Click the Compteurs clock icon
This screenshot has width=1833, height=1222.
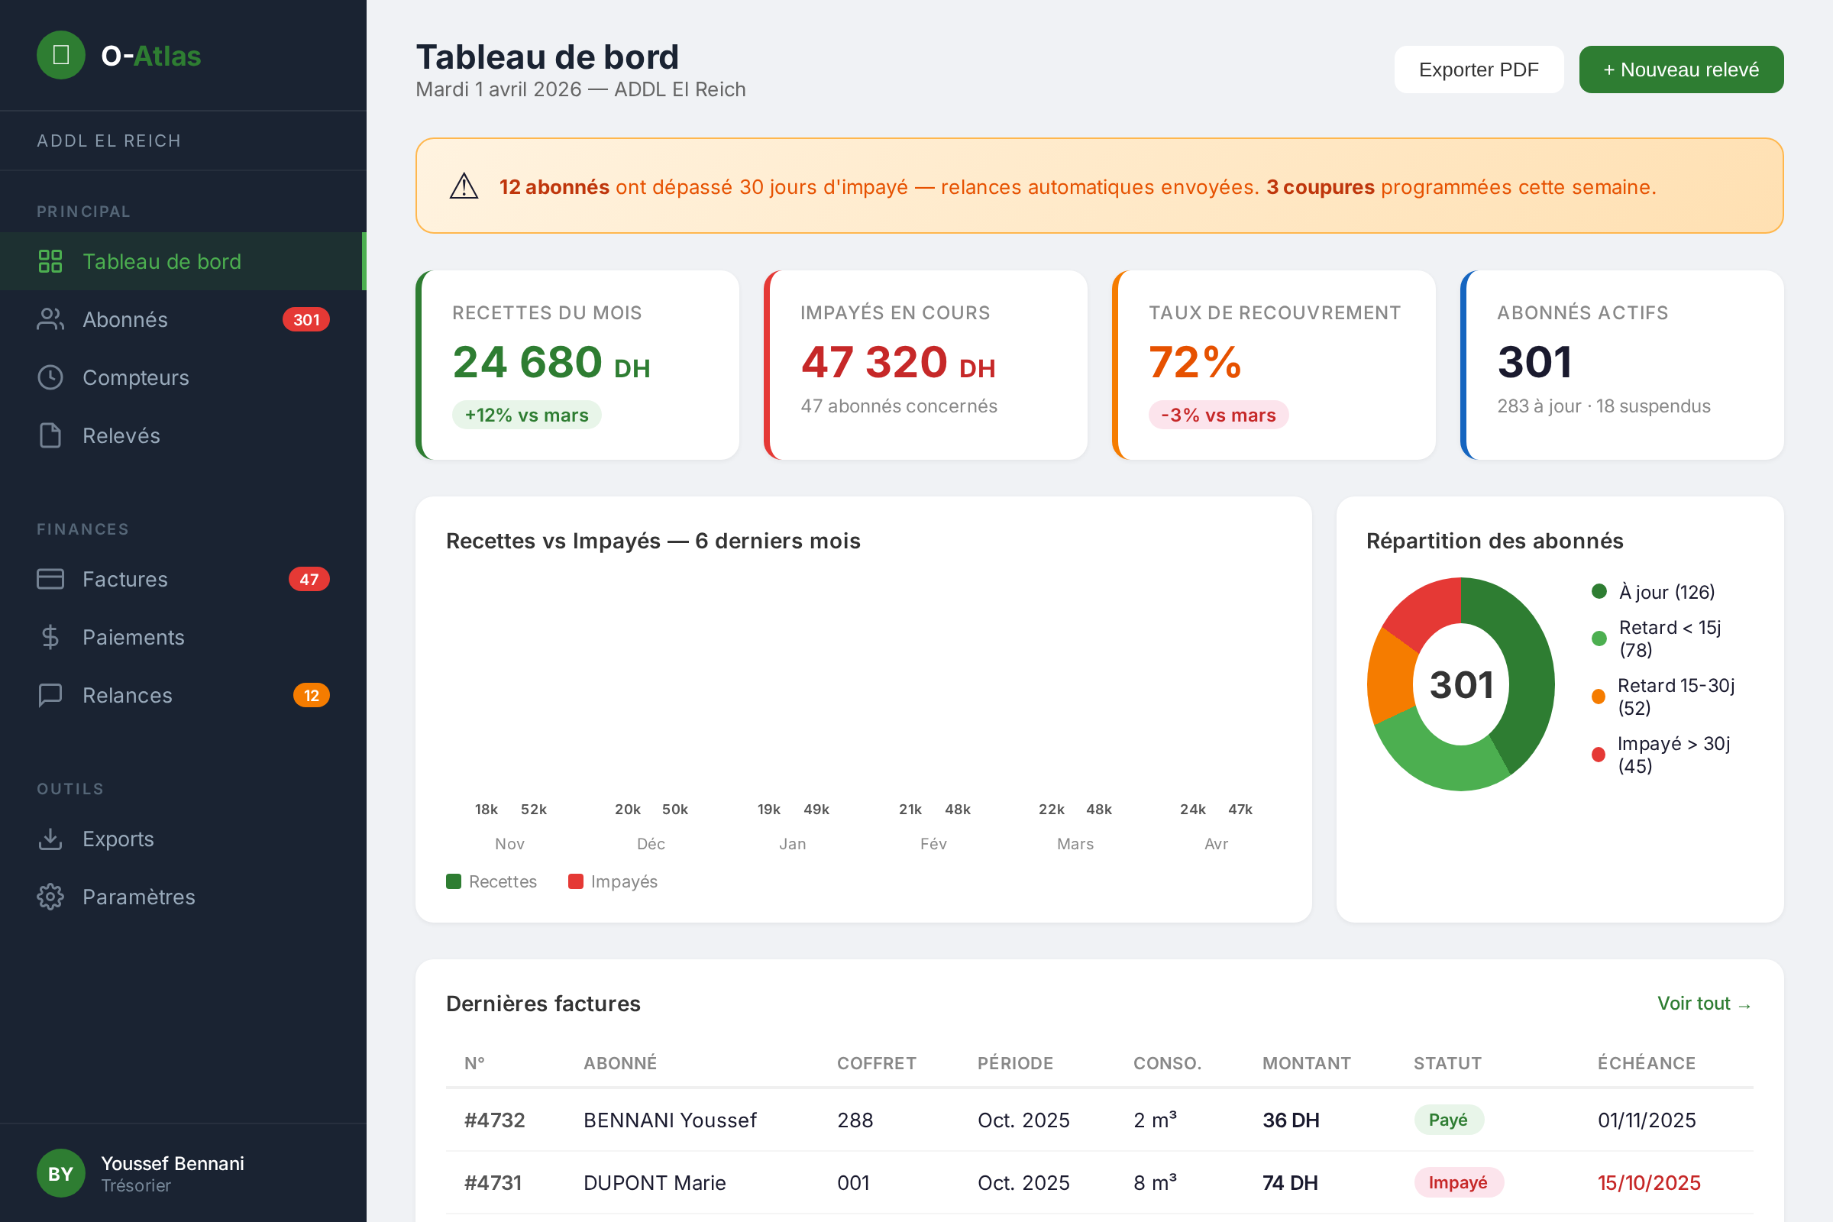(x=50, y=377)
